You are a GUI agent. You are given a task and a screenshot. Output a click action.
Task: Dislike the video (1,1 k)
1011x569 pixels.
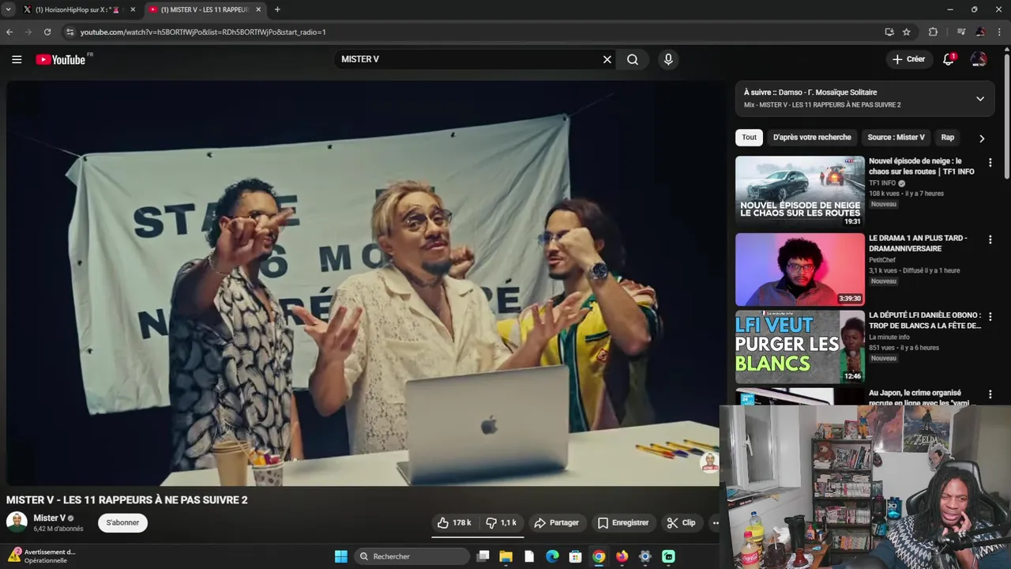(x=501, y=522)
